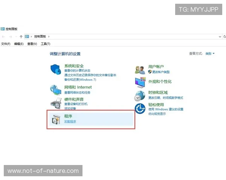The image size is (226, 180).
Task: Click the Control Panel title bar icon
Action: 3,29
